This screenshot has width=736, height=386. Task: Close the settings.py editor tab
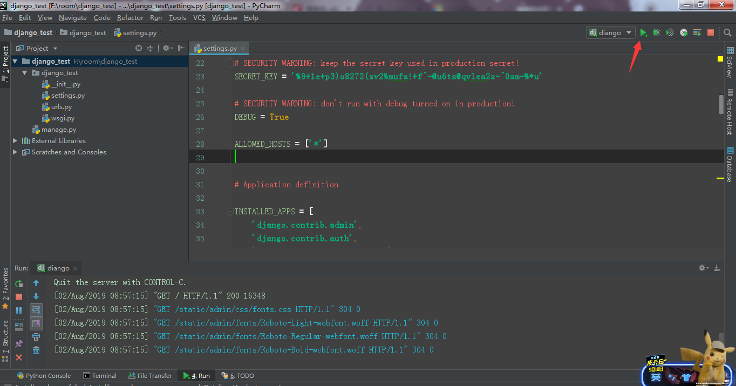point(243,49)
